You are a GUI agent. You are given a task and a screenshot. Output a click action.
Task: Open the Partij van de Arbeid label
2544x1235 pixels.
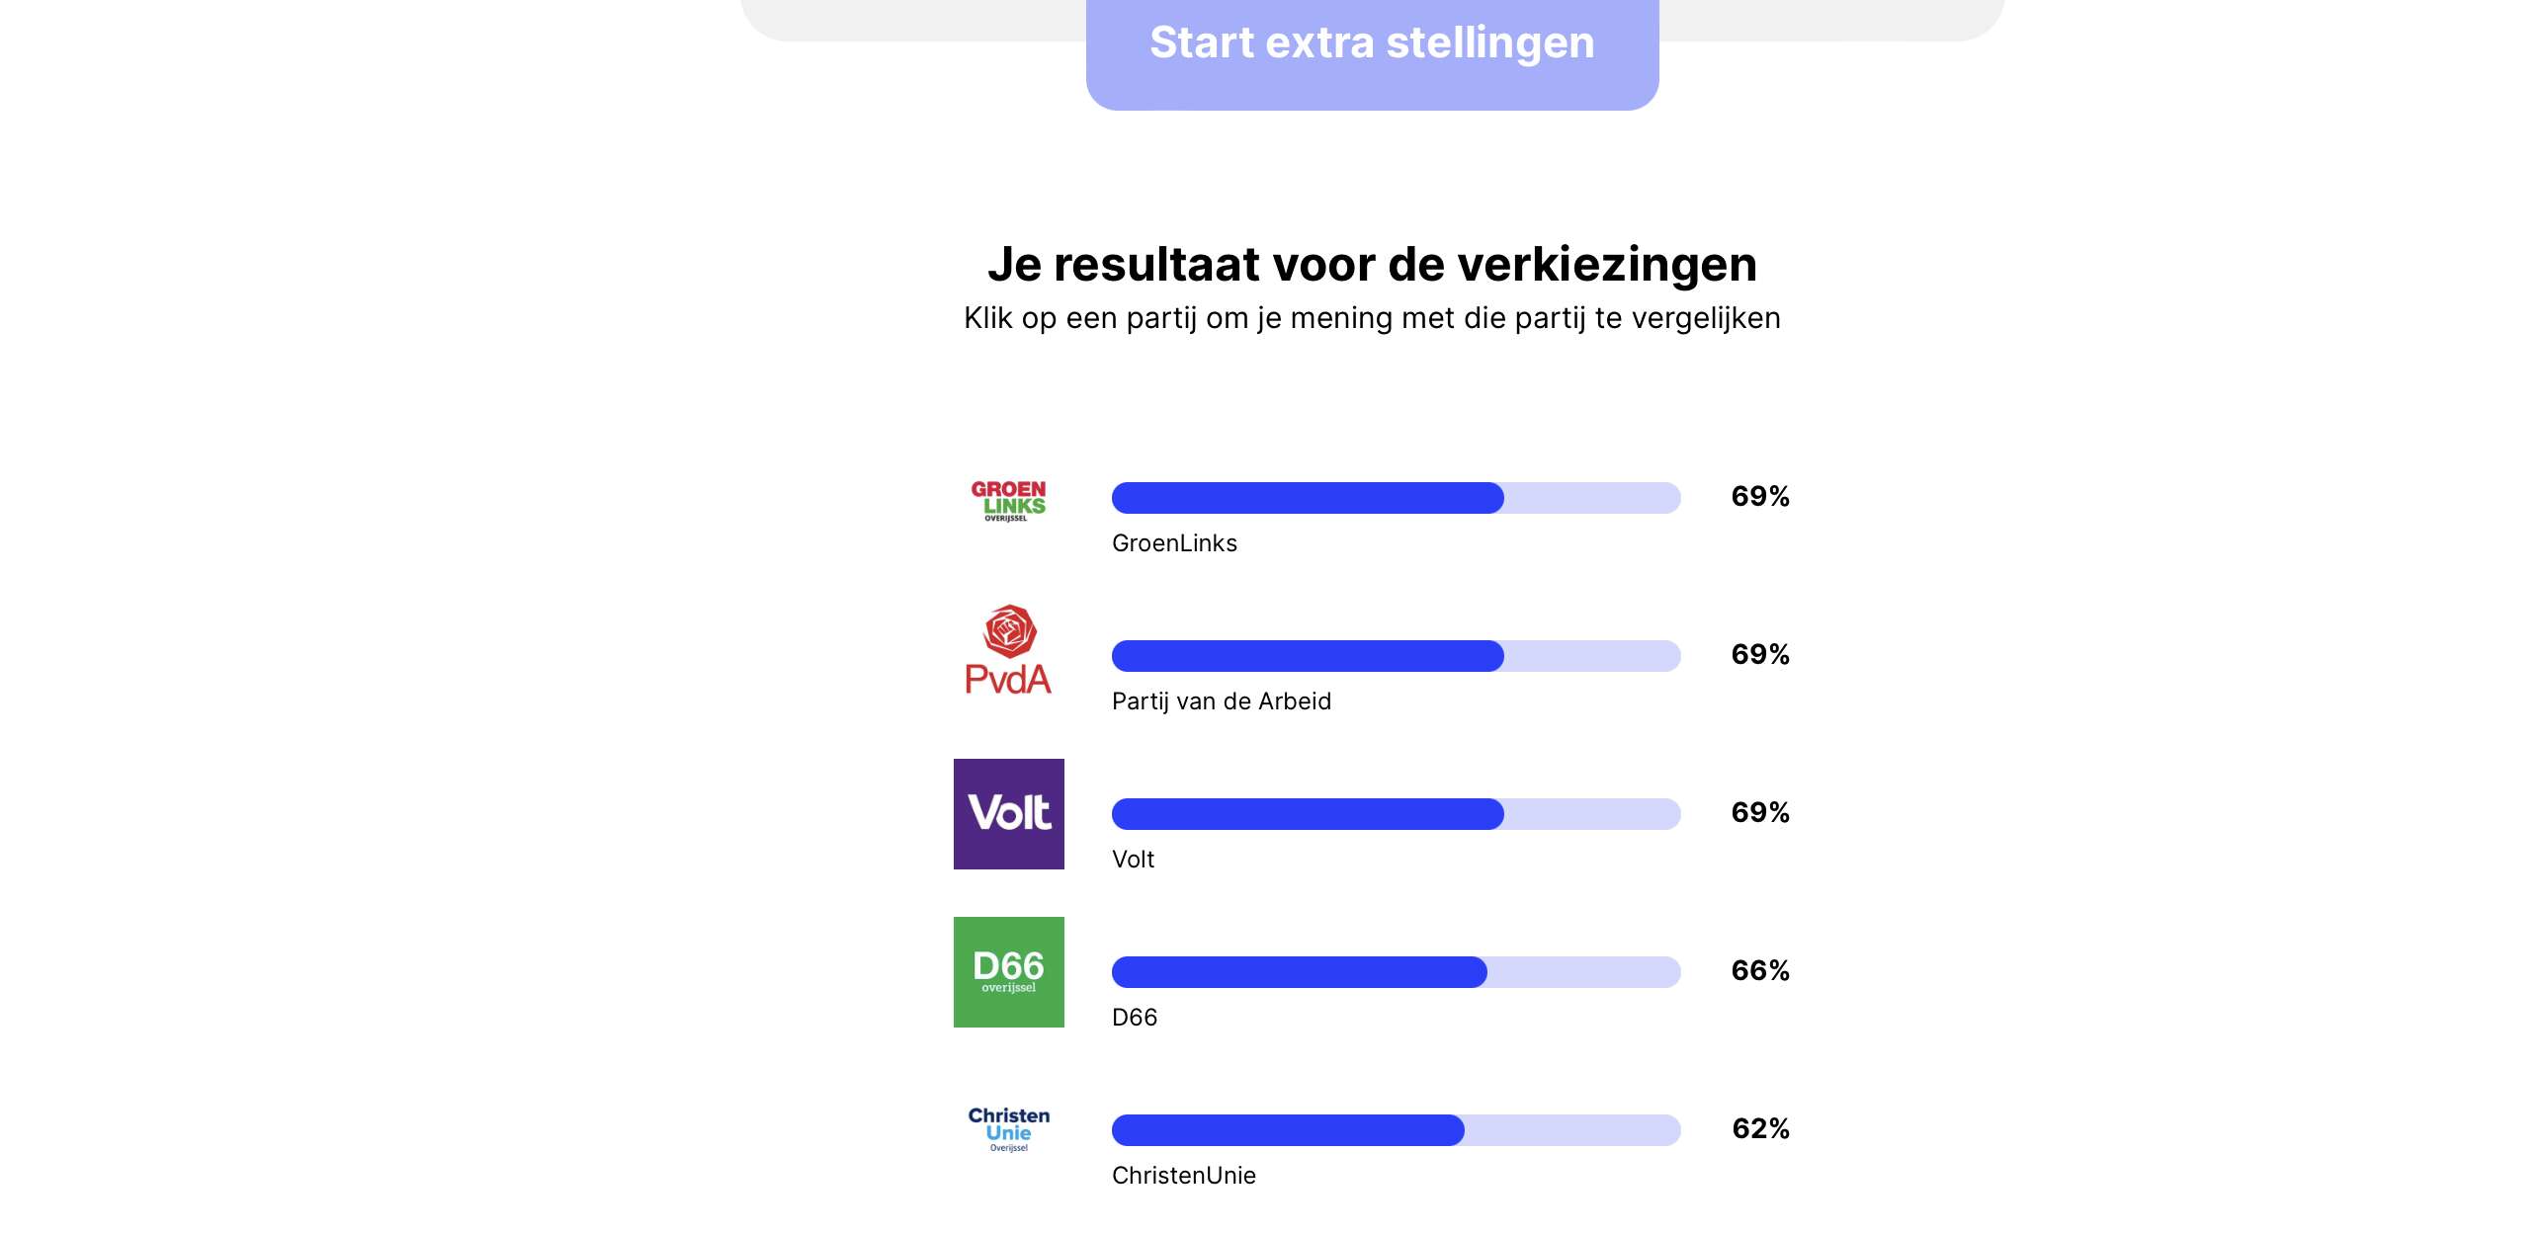point(1222,701)
